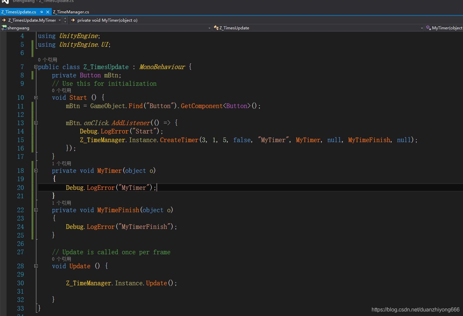Viewport: 463px width, 316px height.
Task: Click 'GetComponent' on line 11
Action: tap(201, 106)
